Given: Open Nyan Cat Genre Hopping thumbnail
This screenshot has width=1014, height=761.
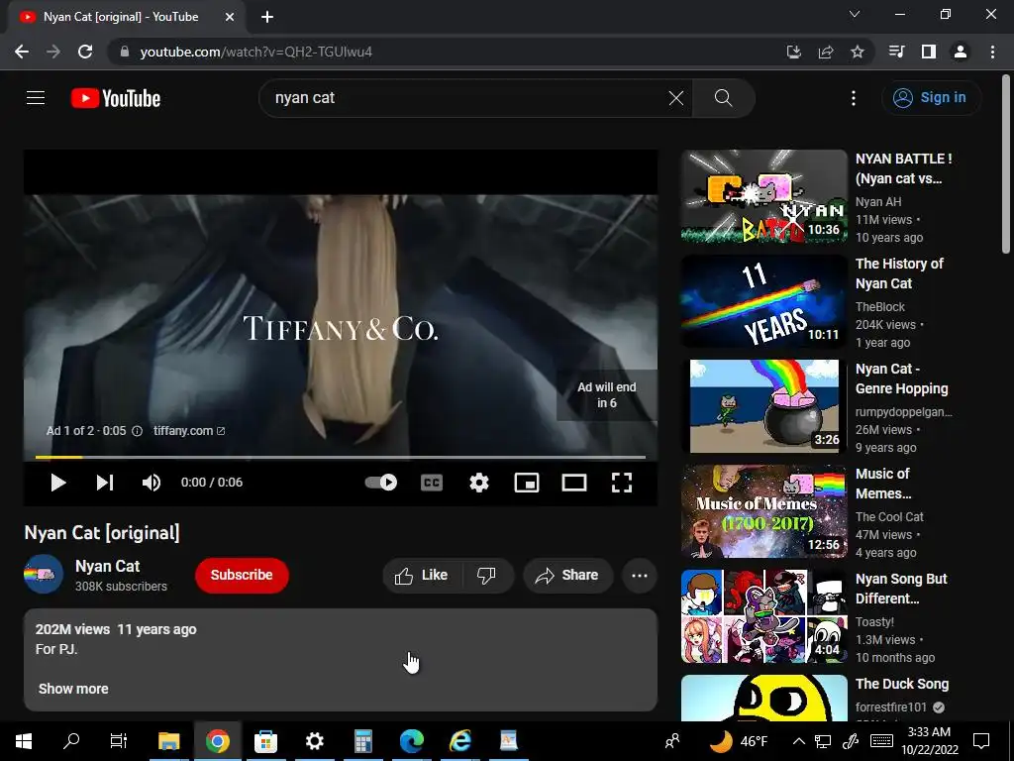Looking at the screenshot, I should click(x=764, y=406).
